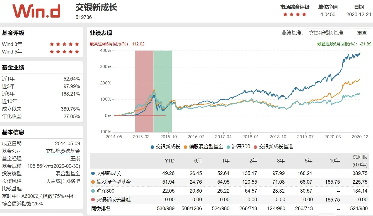
Task: Click the fund manager name 王崇
Action: point(75,159)
